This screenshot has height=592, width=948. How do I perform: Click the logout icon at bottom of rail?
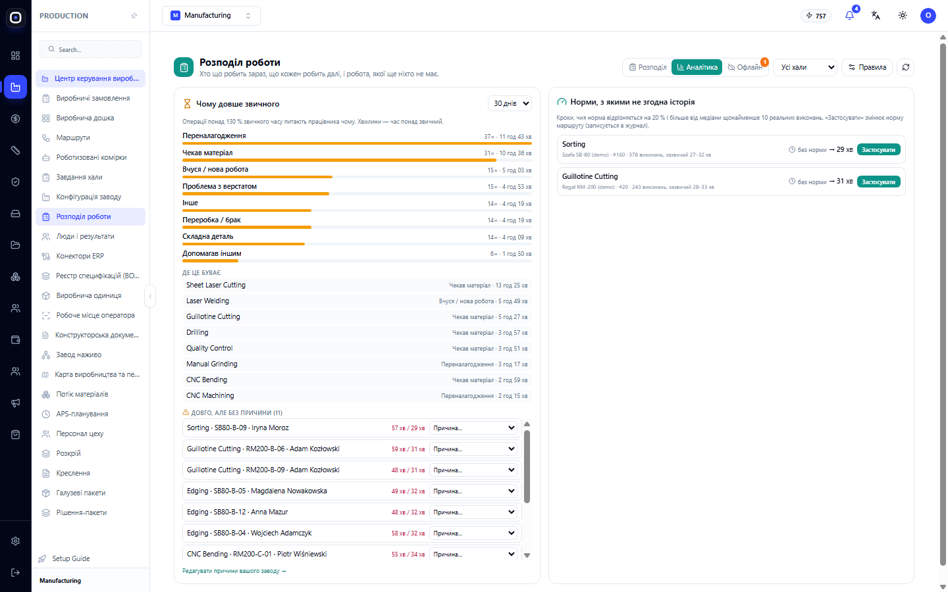tap(15, 573)
